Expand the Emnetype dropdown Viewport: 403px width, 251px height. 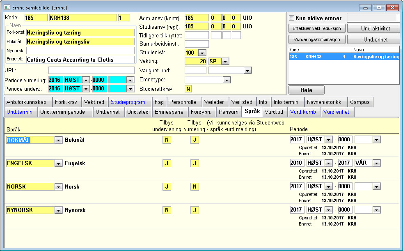tap(227, 80)
